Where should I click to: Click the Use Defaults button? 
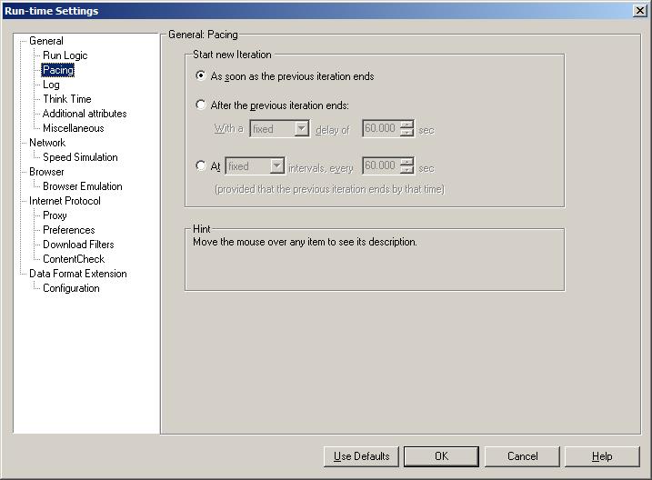pyautogui.click(x=361, y=456)
